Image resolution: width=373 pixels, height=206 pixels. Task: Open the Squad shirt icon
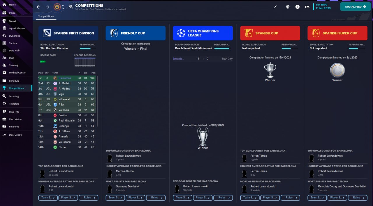point(4,21)
